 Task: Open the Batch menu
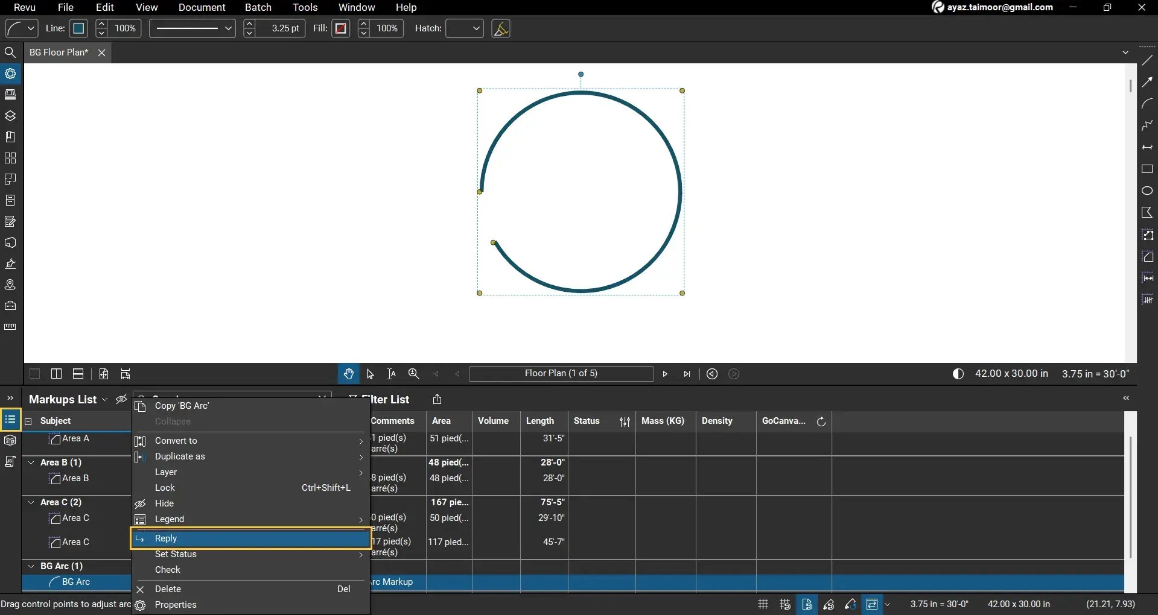click(258, 7)
